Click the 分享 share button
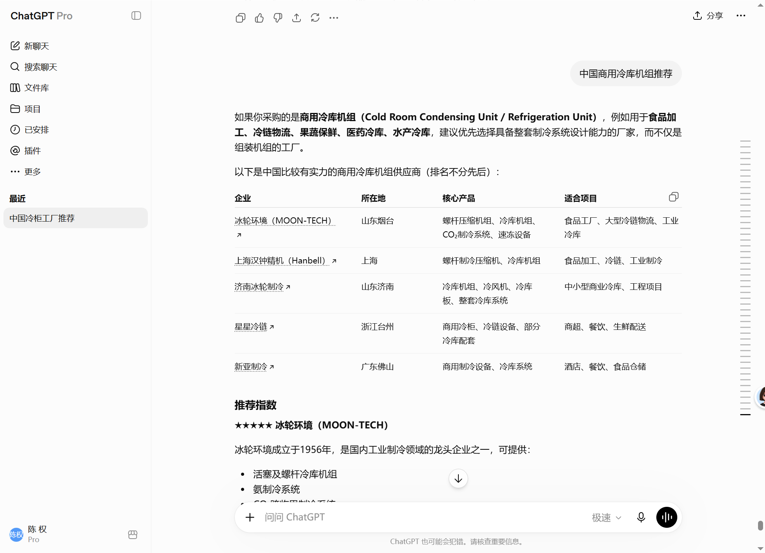This screenshot has height=553, width=765. coord(708,16)
